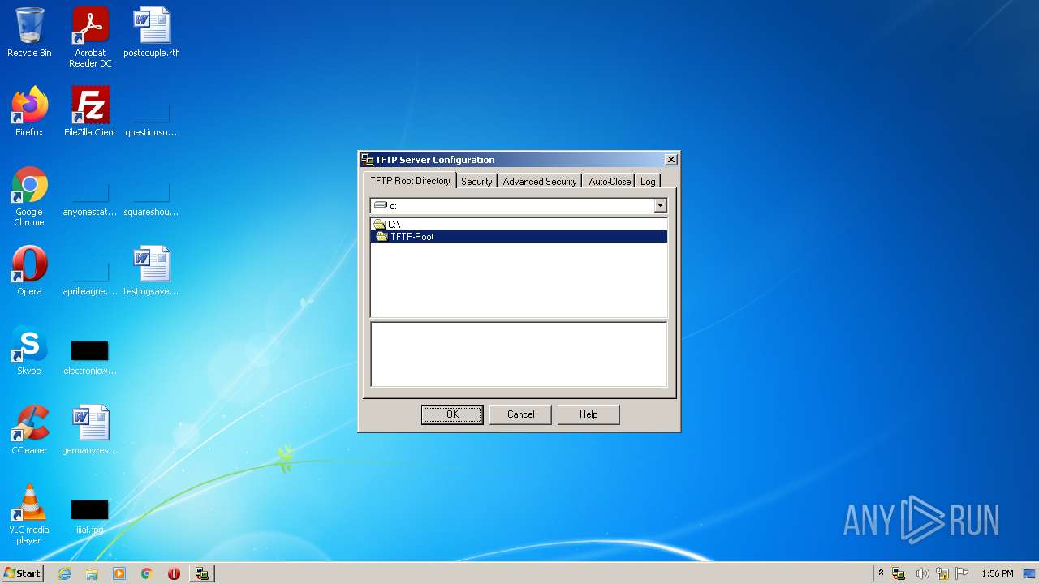Select the jpg image file icon
The image size is (1039, 584).
click(x=90, y=516)
